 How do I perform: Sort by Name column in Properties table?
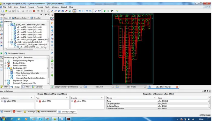(131, 98)
